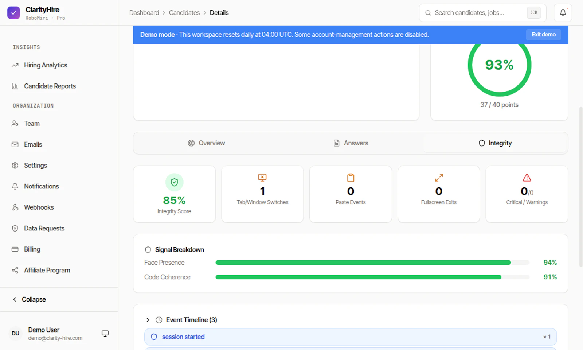Click the 91% Code Coherence value
The width and height of the screenshot is (583, 350).
[550, 277]
